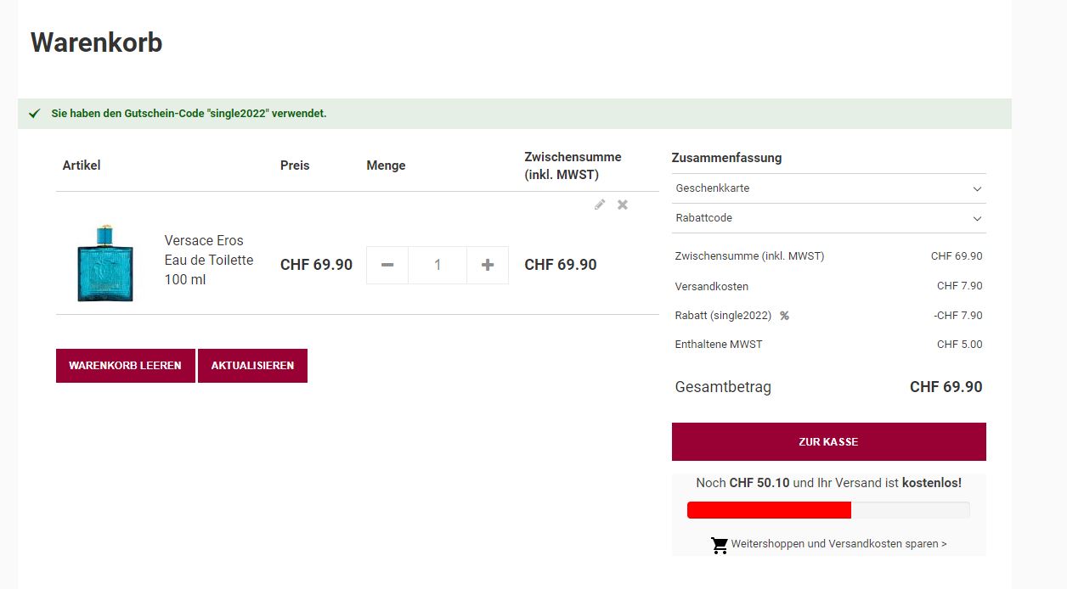Screen dimensions: 1067x589
Task: Decrease quantity with the minus button
Action: point(387,265)
